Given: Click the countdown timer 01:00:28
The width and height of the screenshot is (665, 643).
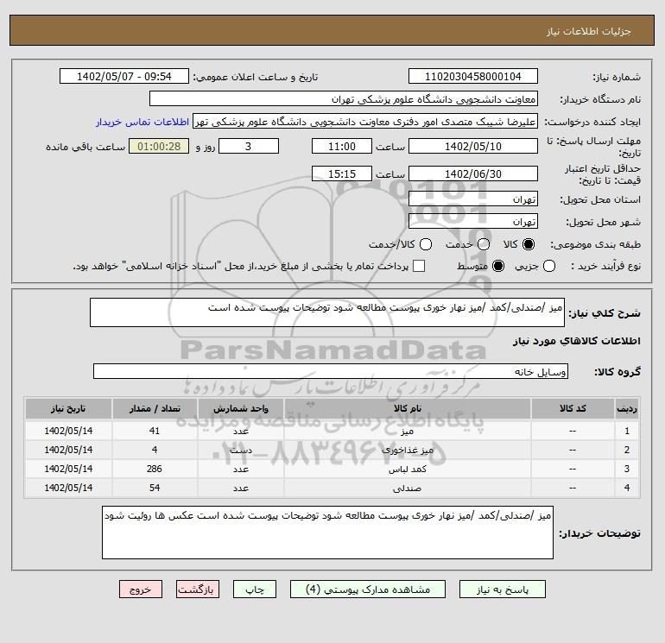Looking at the screenshot, I should [x=159, y=146].
